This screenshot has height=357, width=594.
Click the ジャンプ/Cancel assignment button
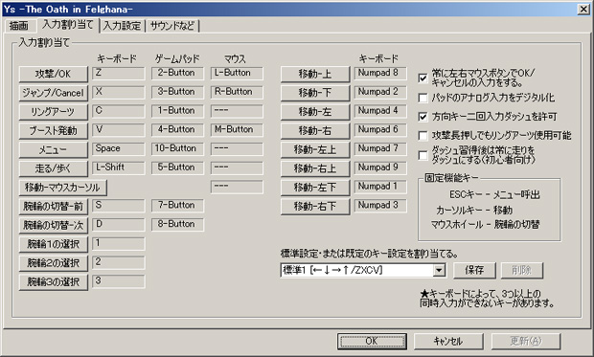(54, 93)
